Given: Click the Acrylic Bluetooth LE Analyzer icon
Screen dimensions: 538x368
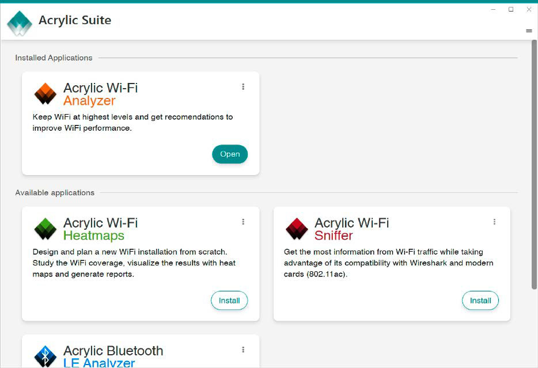Looking at the screenshot, I should (x=46, y=356).
